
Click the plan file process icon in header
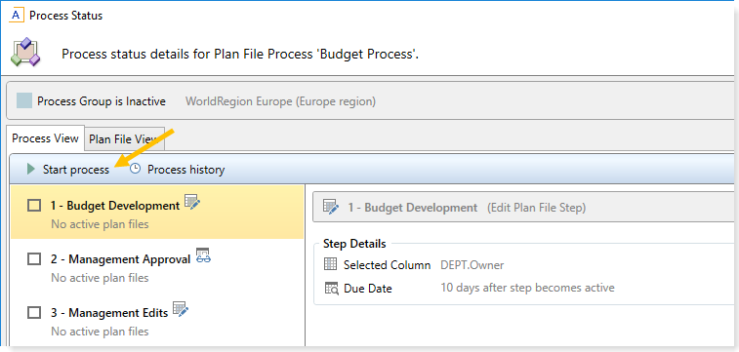[x=25, y=53]
